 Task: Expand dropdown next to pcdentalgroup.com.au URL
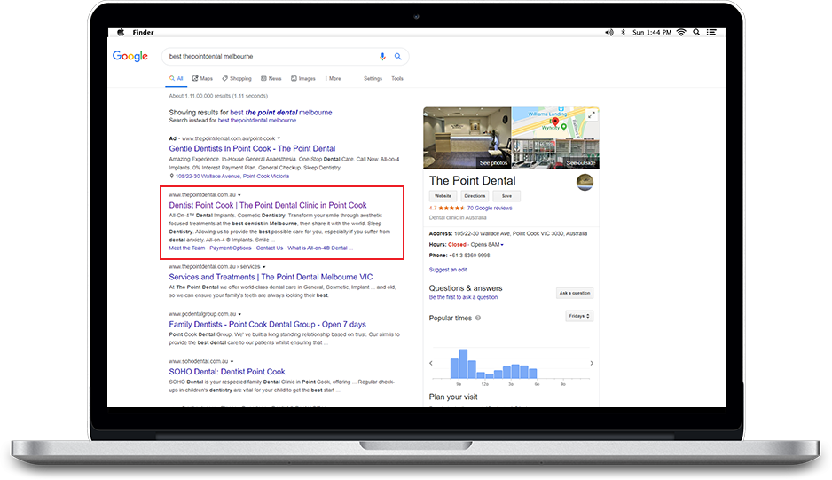coord(239,314)
